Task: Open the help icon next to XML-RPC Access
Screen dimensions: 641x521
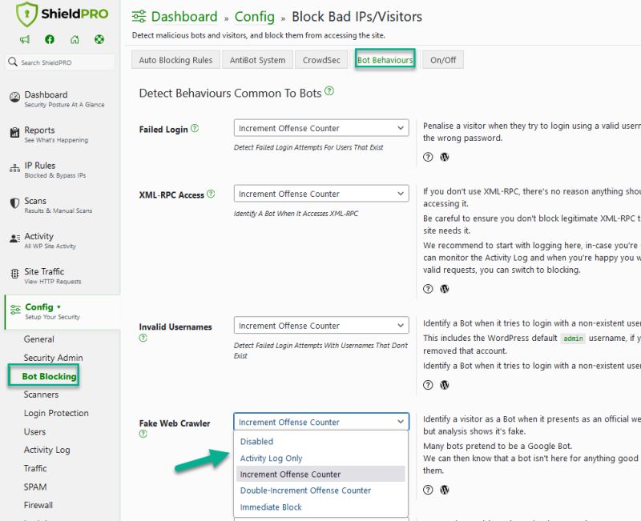Action: pos(211,194)
